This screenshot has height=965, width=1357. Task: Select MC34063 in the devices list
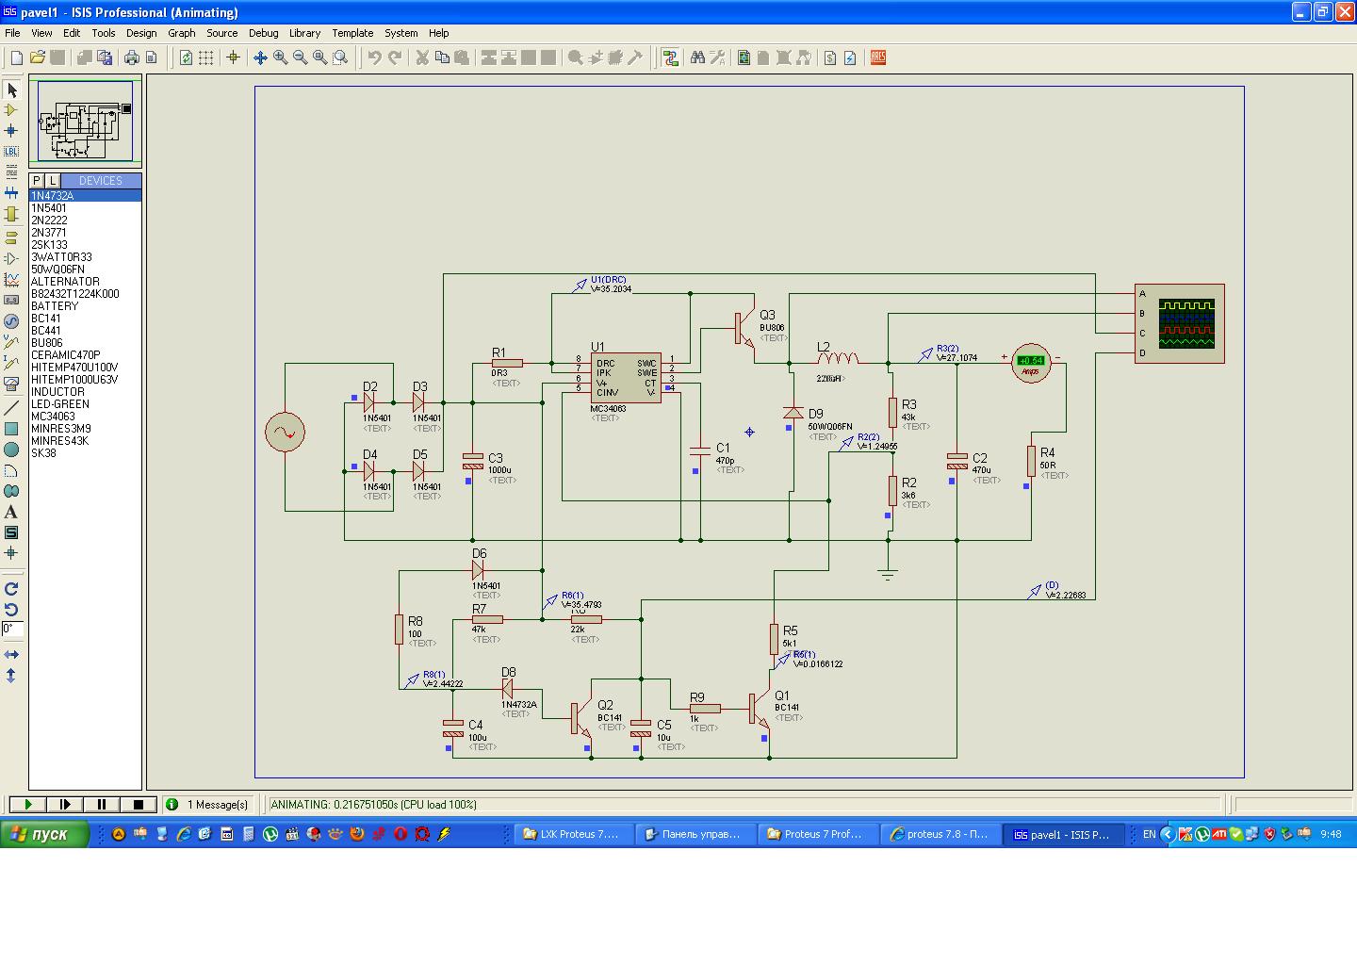click(x=53, y=417)
